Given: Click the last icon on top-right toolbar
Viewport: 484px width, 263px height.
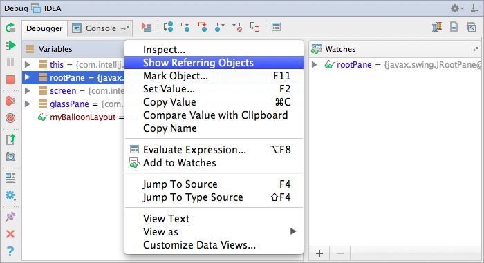Looking at the screenshot, I should click(472, 27).
